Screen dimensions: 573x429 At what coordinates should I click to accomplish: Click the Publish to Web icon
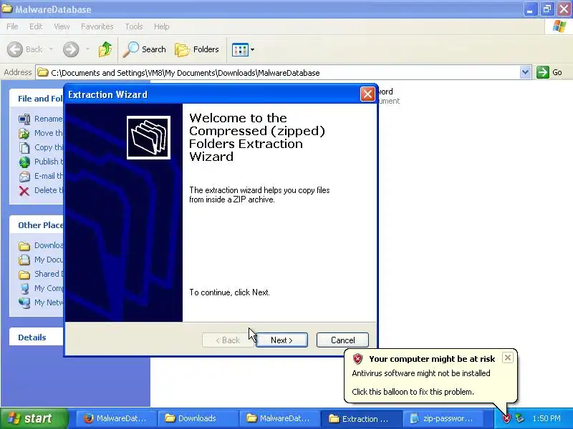click(24, 162)
